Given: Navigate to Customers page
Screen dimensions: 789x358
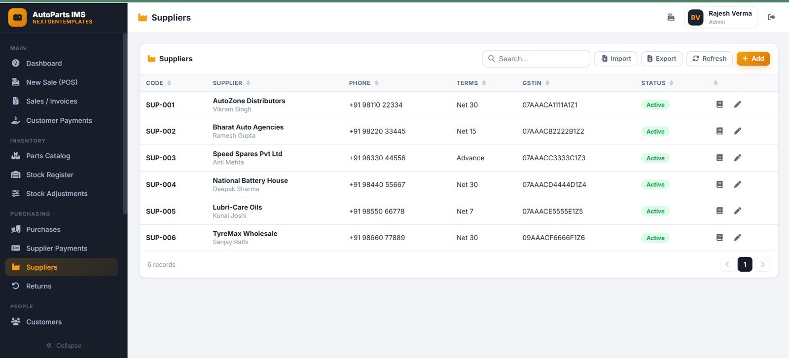Looking at the screenshot, I should coord(62,322).
